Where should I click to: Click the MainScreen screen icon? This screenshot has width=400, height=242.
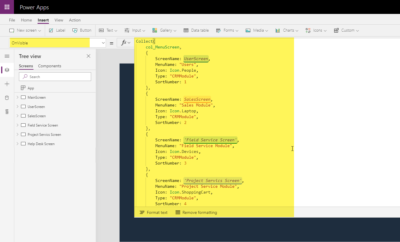[24, 97]
